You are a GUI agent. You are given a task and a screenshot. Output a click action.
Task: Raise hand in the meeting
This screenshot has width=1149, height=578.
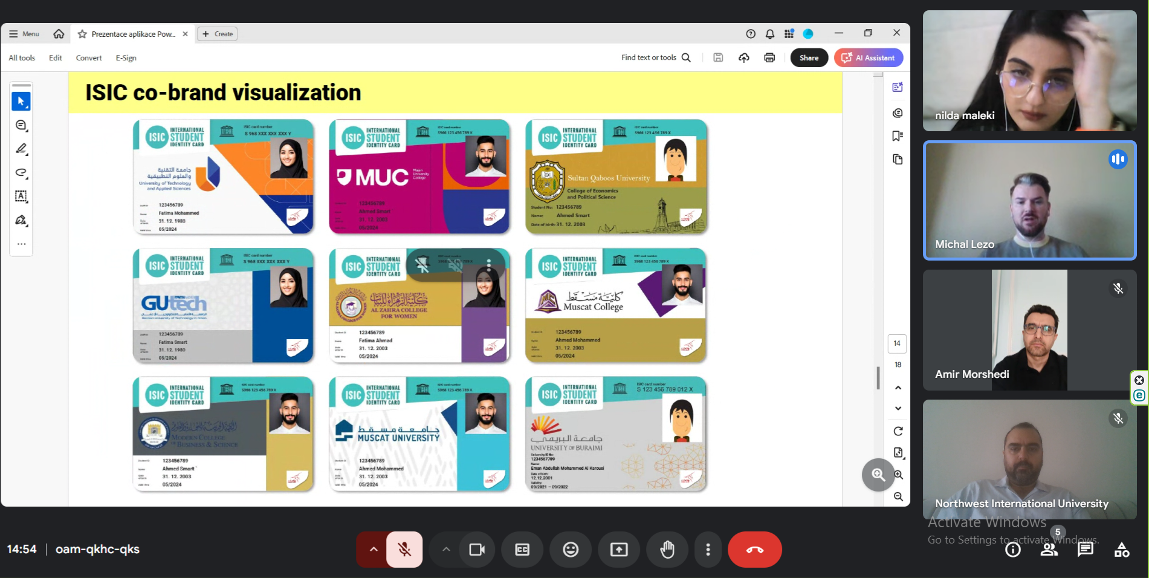click(667, 550)
